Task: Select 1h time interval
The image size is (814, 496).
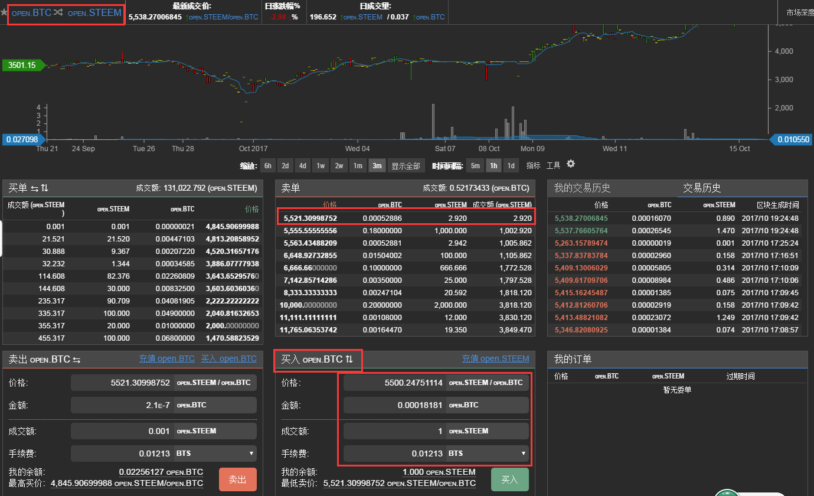Action: pyautogui.click(x=493, y=166)
